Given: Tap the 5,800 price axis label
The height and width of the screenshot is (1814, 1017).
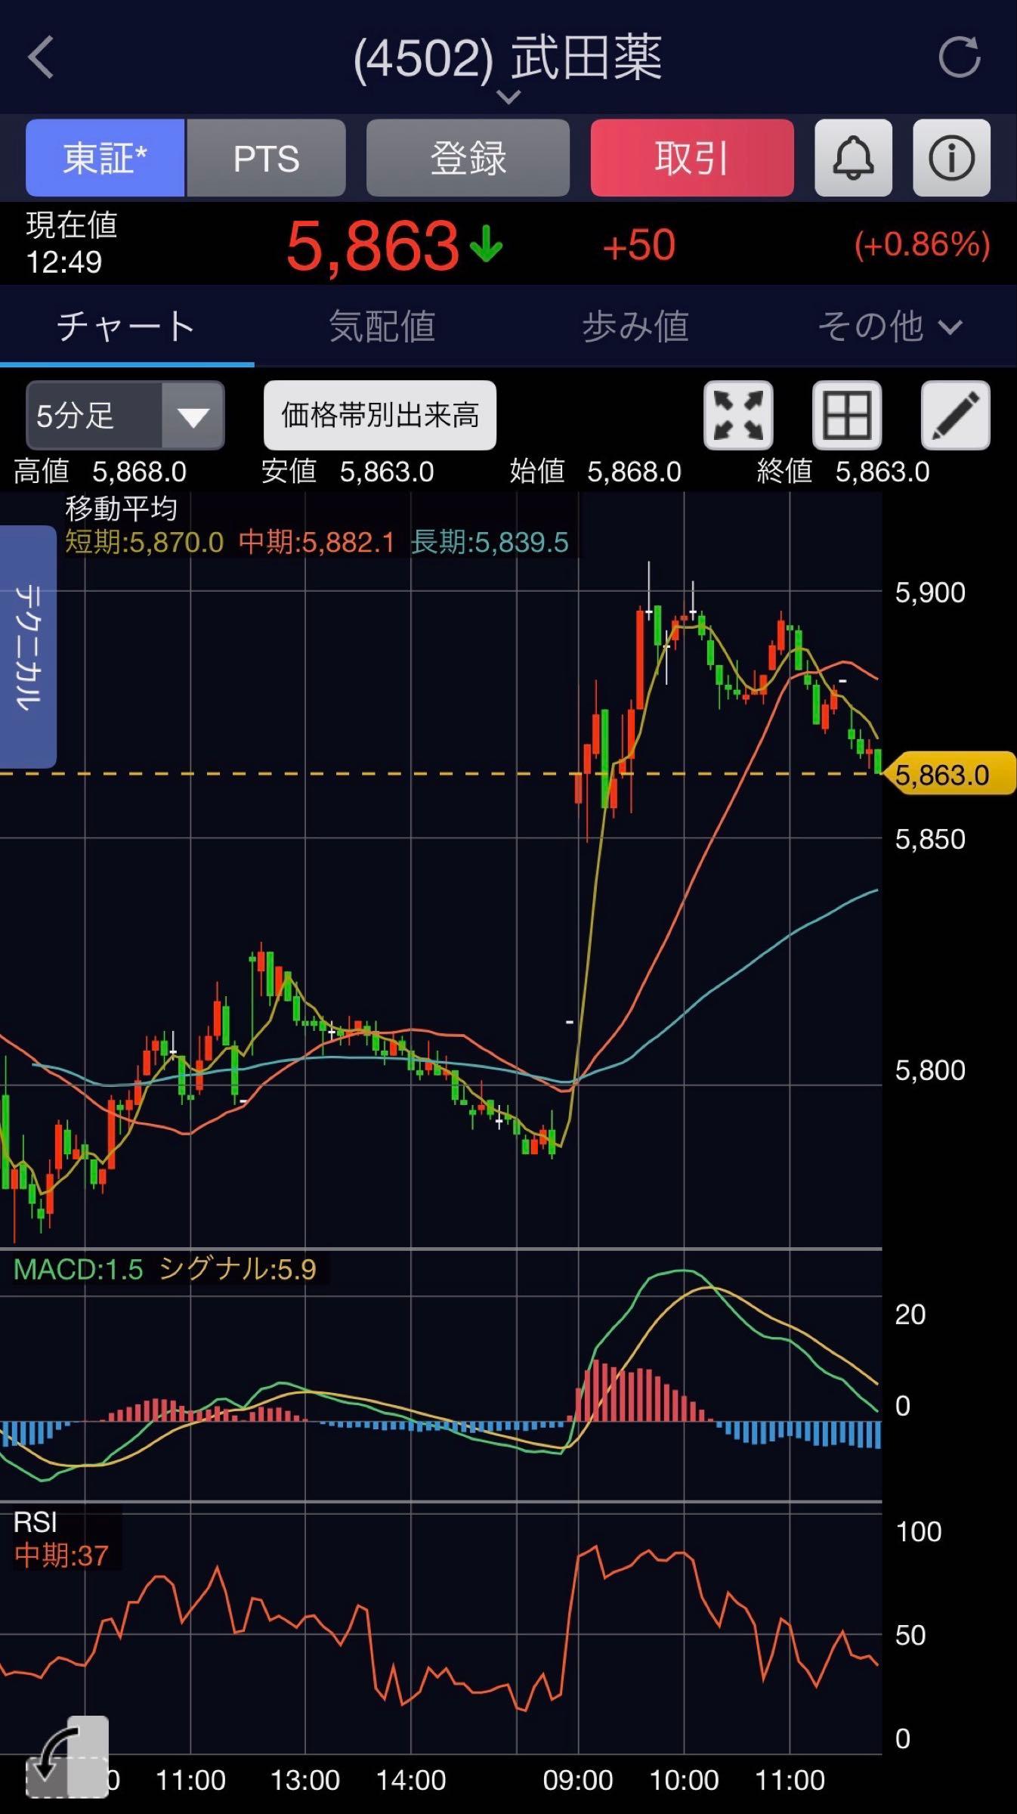Looking at the screenshot, I should 930,1070.
